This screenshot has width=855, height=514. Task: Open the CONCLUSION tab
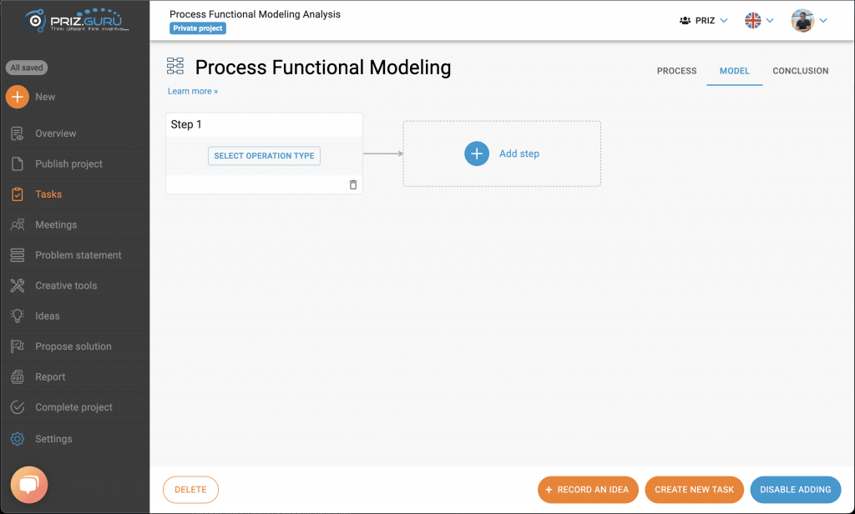point(800,71)
